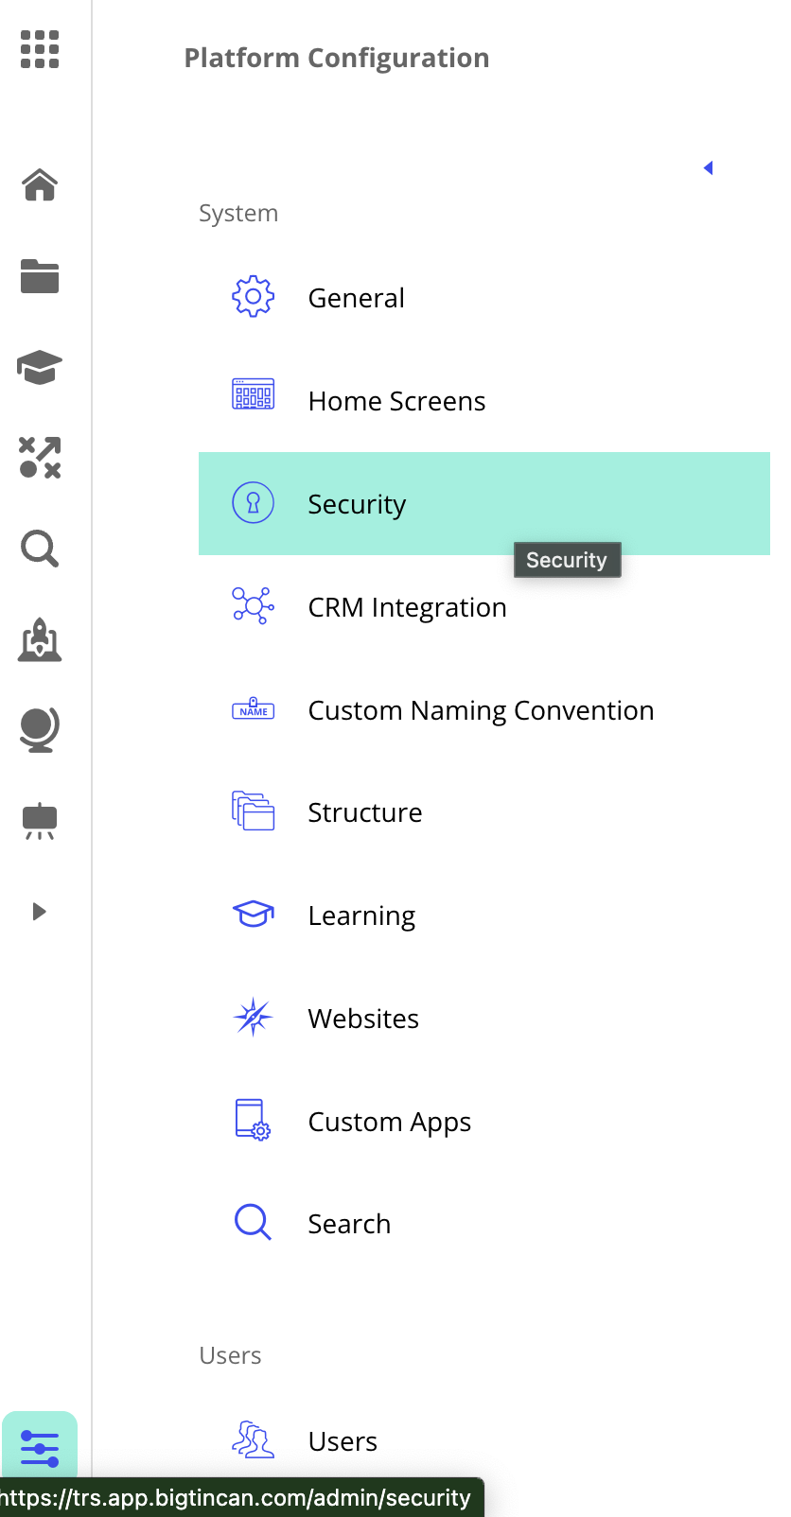Select Users under the Users section
The image size is (791, 1517).
(x=342, y=1440)
